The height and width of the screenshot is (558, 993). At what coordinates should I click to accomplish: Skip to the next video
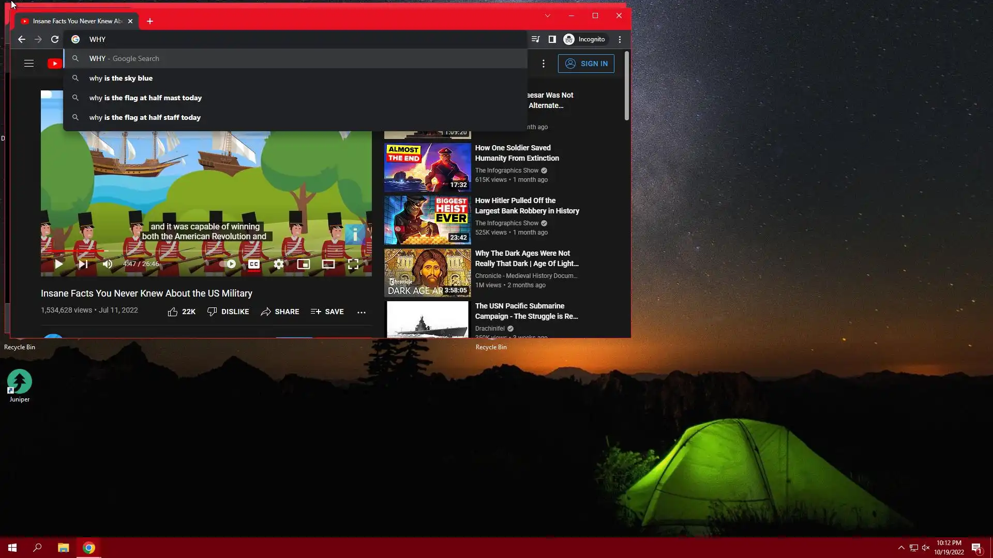tap(83, 264)
